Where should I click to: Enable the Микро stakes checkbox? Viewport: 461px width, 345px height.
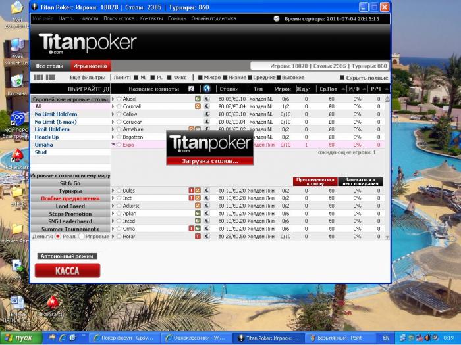coord(200,78)
